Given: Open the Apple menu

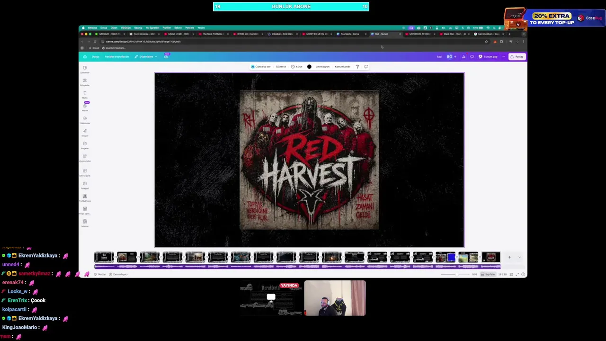Looking at the screenshot, I should tap(83, 28).
